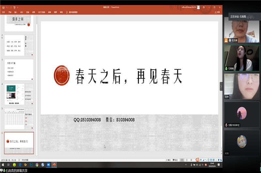Click the 操作说明搜索 search box
Image resolution: width=261 pixels, height=173 pixels.
[x=74, y=12]
